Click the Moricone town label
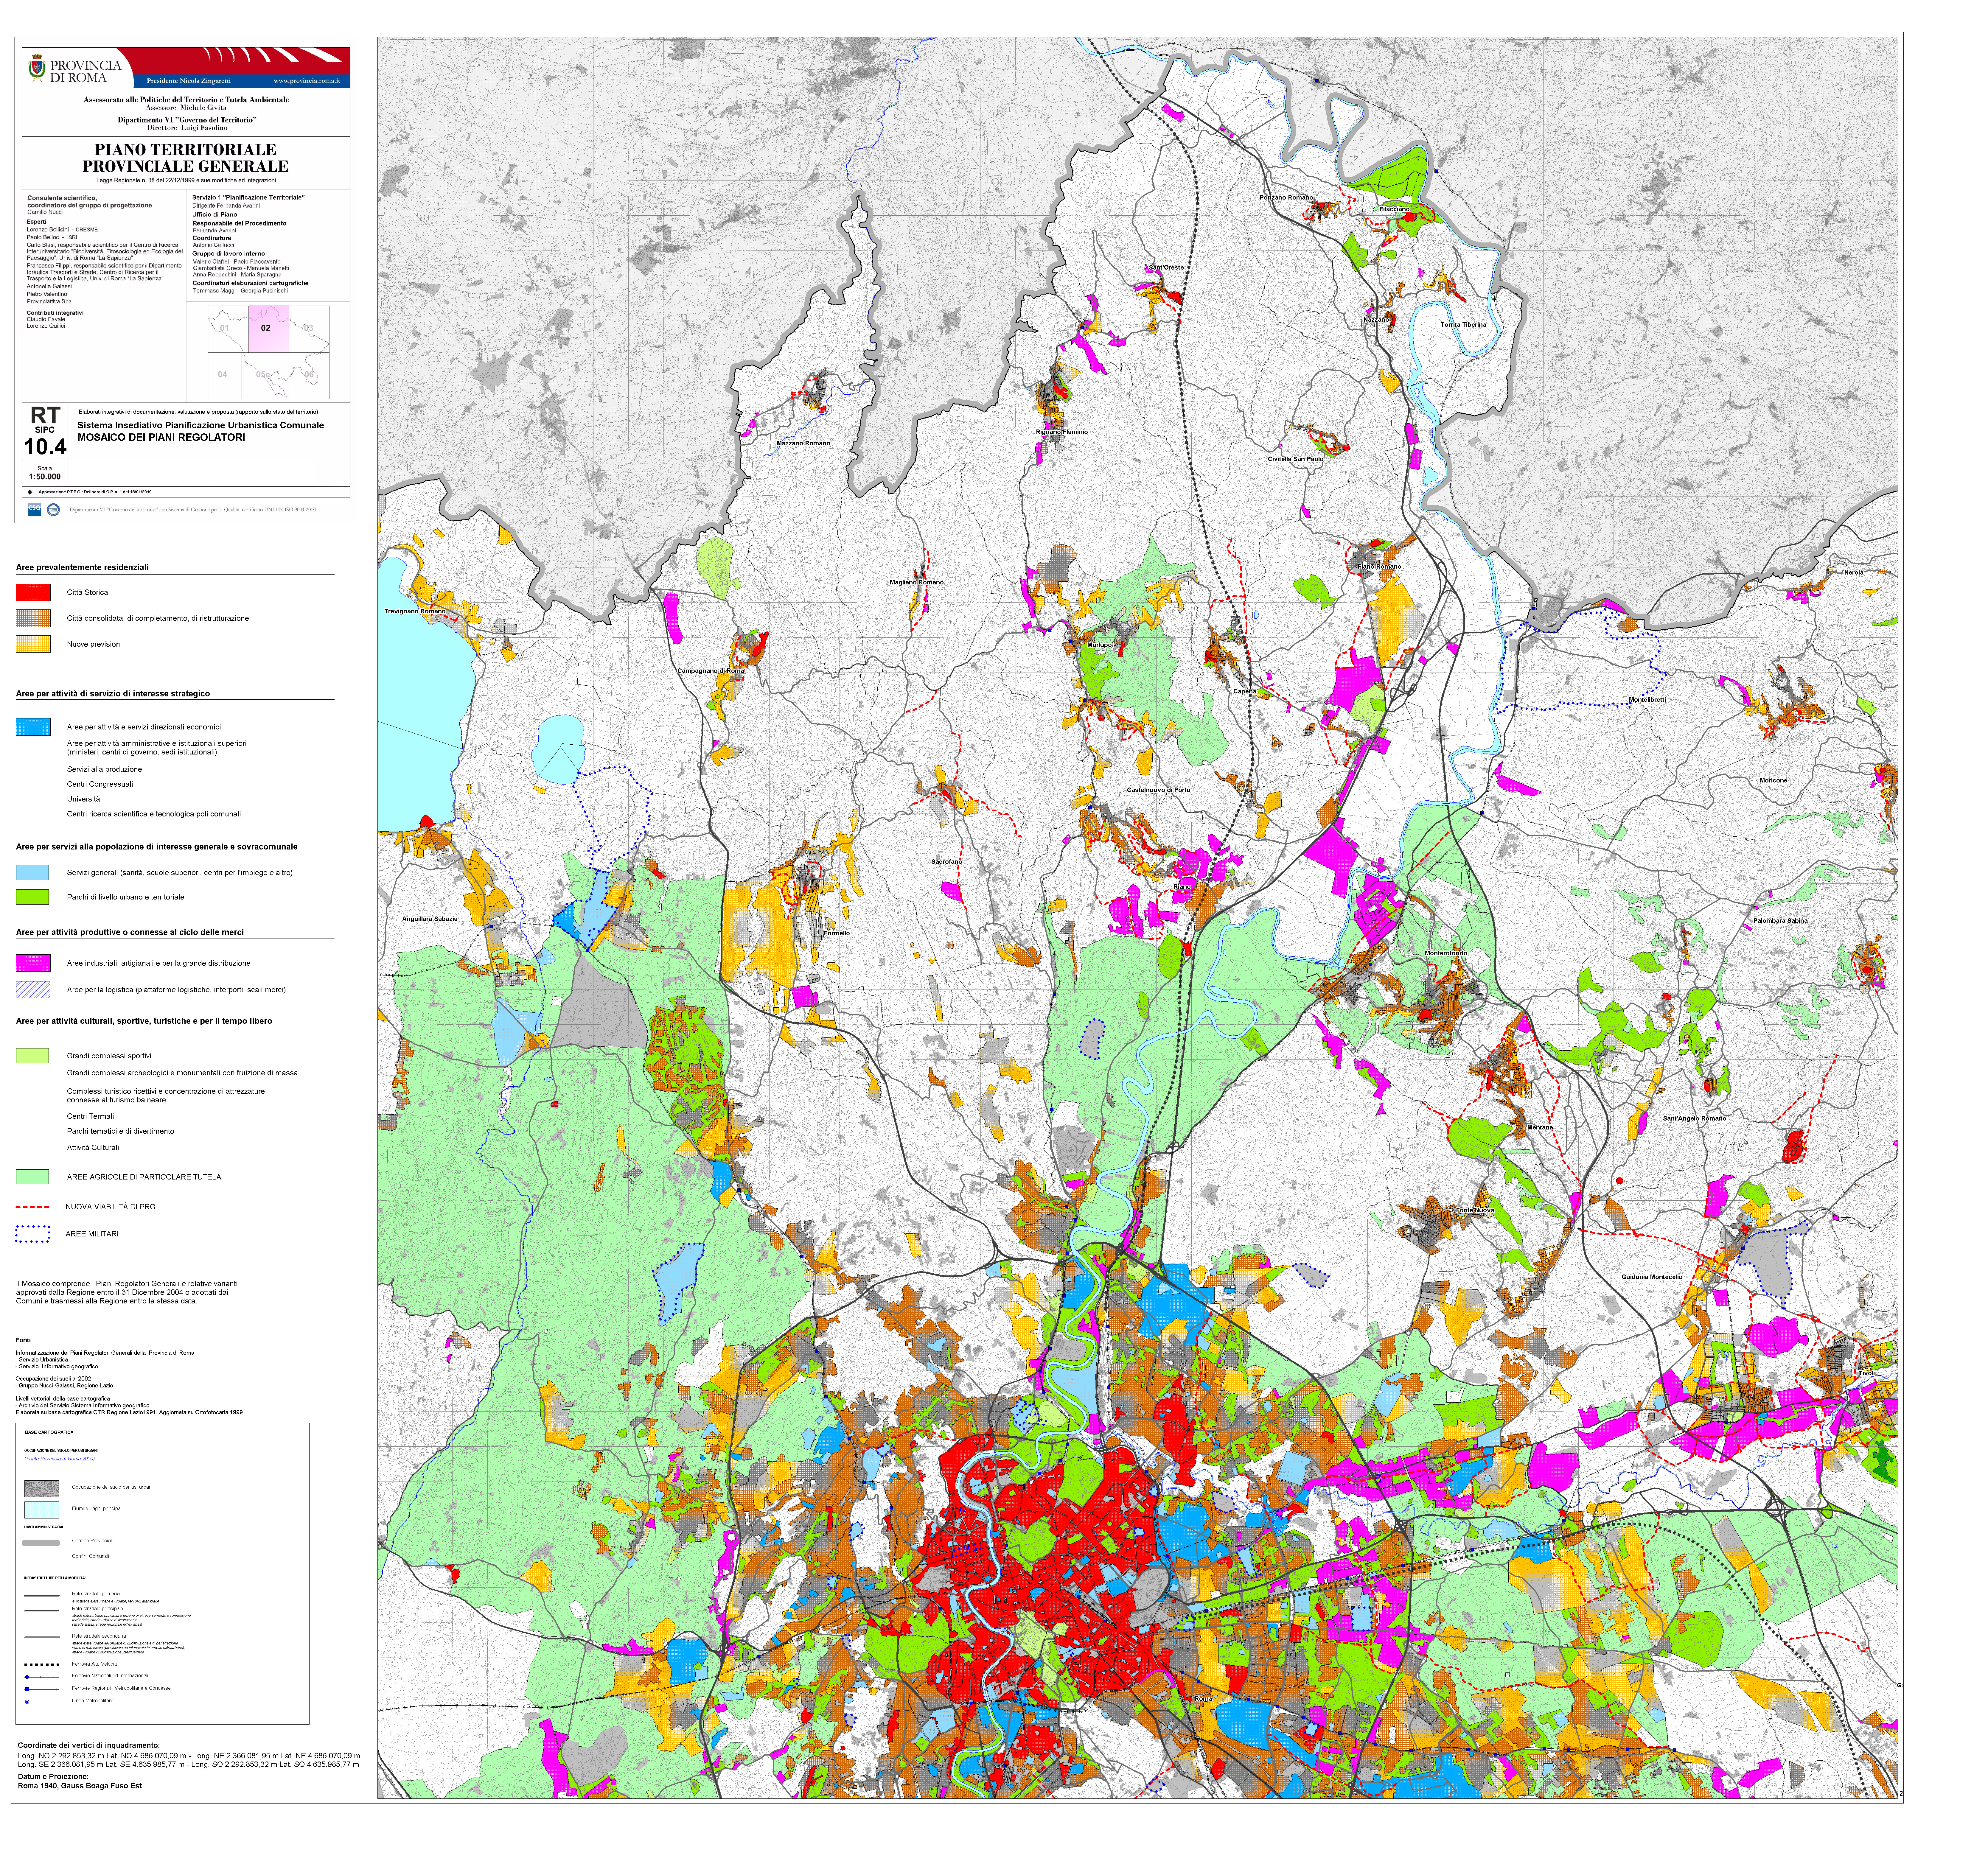This screenshot has width=1988, height=1875. pos(1773,780)
